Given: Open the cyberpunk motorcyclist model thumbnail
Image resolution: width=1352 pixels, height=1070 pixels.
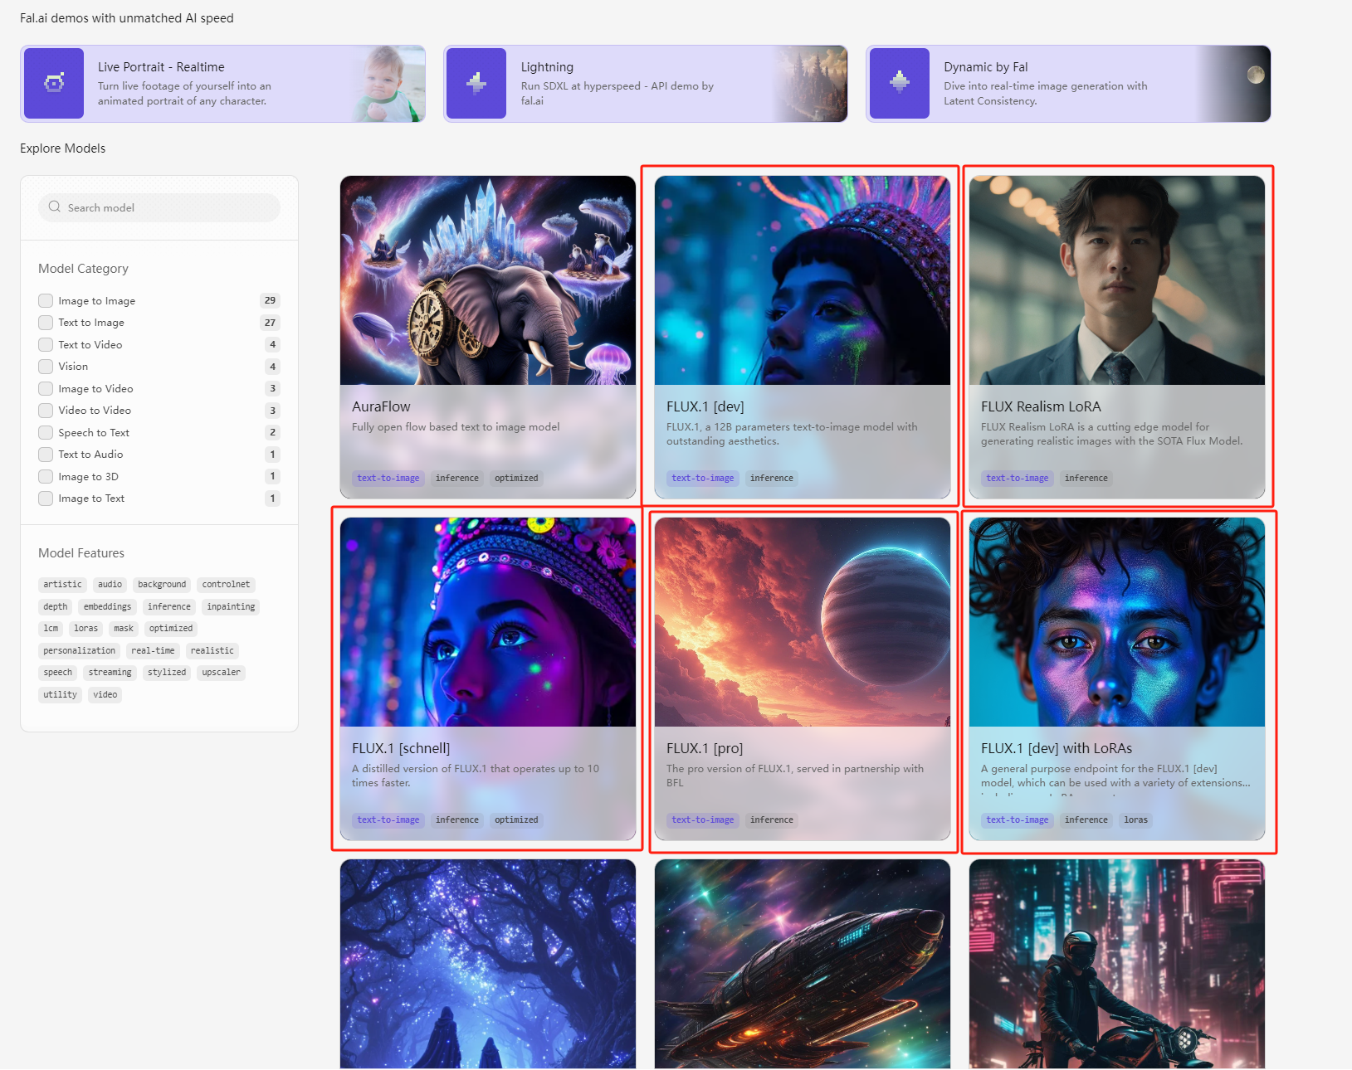Looking at the screenshot, I should pos(1117,964).
